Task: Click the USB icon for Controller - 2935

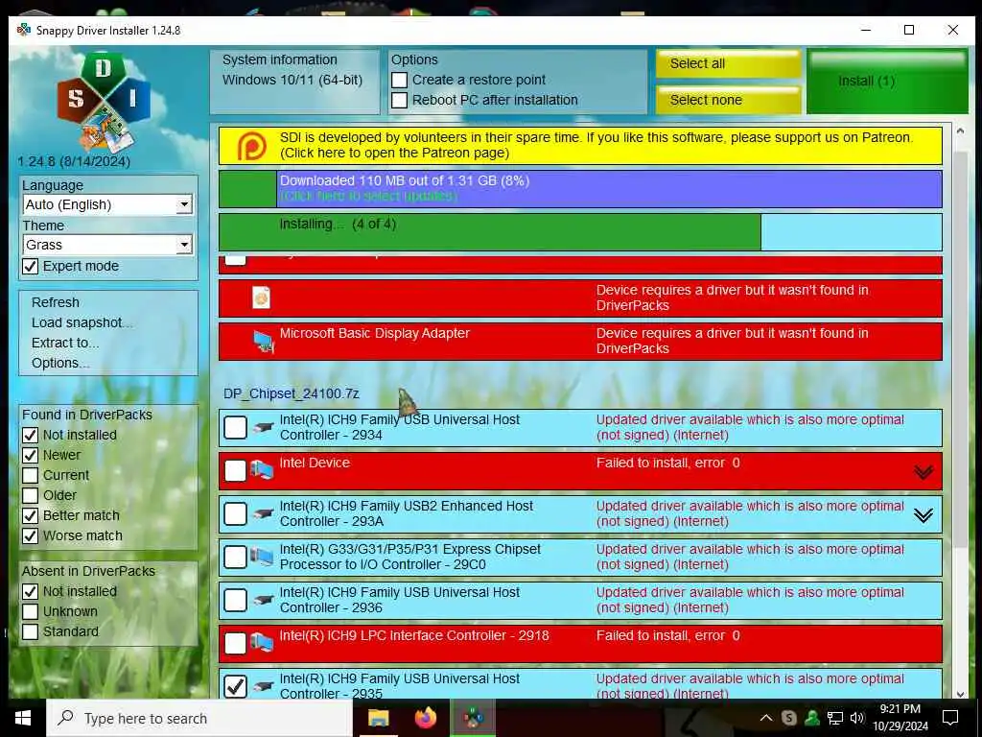Action: pyautogui.click(x=263, y=686)
